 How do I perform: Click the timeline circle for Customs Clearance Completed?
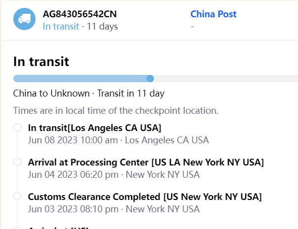point(17,196)
